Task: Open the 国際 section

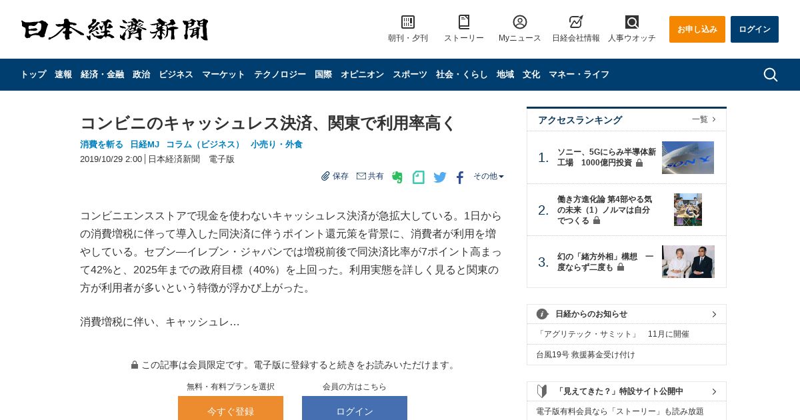Action: 323,75
